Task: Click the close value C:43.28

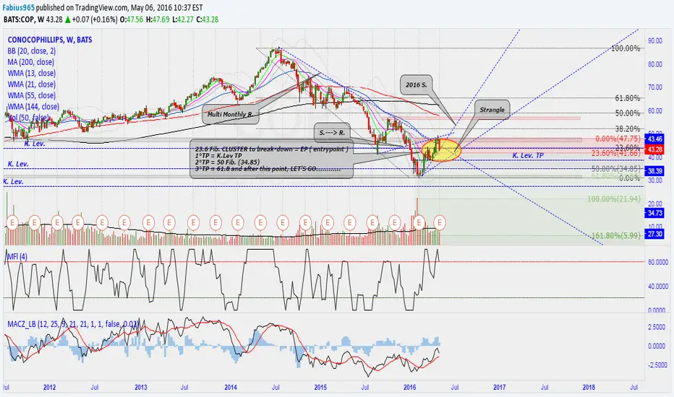Action: 207,19
